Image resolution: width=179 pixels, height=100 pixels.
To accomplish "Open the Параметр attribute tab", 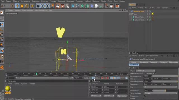I will 163,62.
